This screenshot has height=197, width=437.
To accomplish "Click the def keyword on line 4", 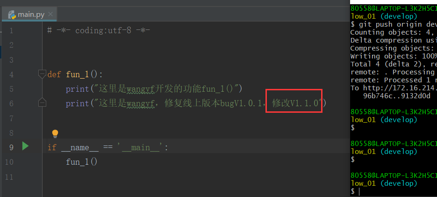I will [x=54, y=74].
